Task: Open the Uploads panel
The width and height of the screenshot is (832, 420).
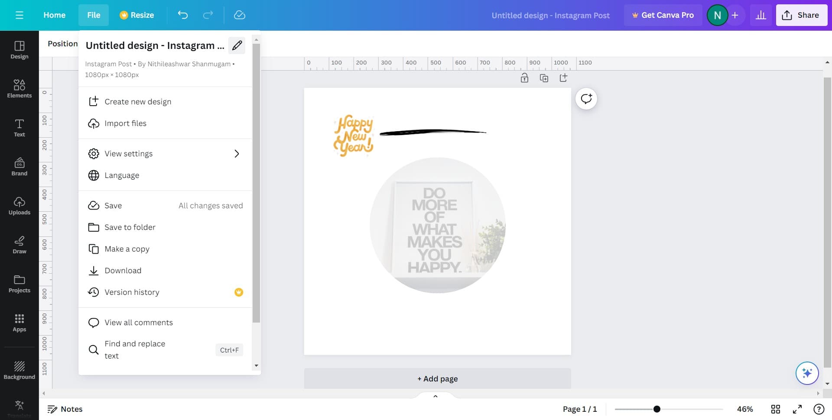Action: (19, 205)
